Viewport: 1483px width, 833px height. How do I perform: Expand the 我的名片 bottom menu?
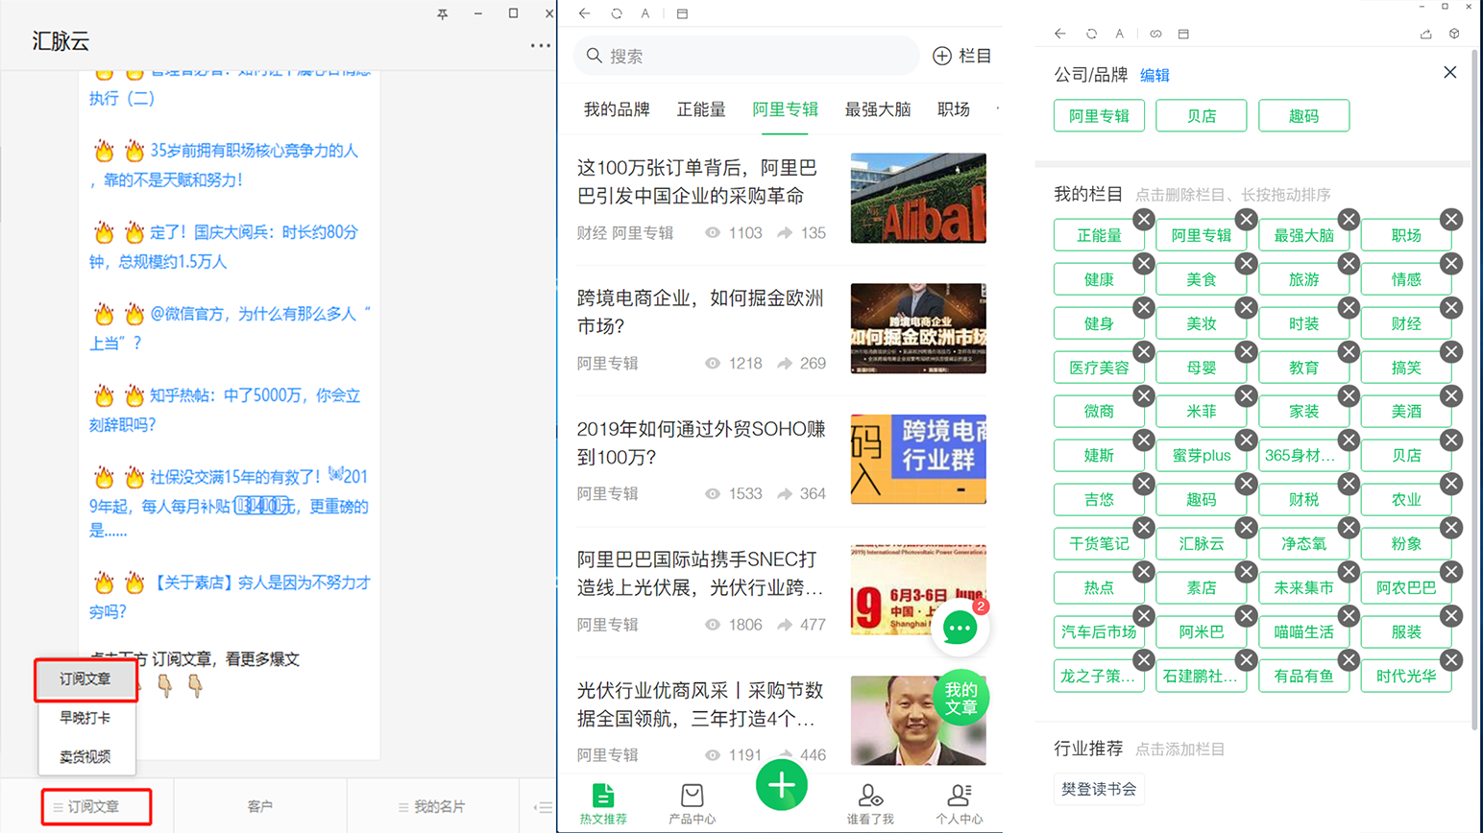point(432,807)
